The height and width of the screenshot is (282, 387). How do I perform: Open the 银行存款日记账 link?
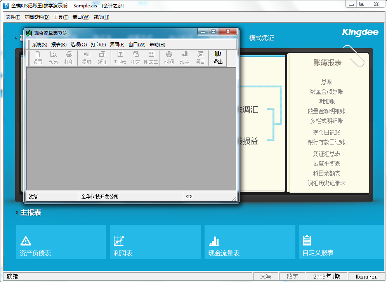click(326, 142)
